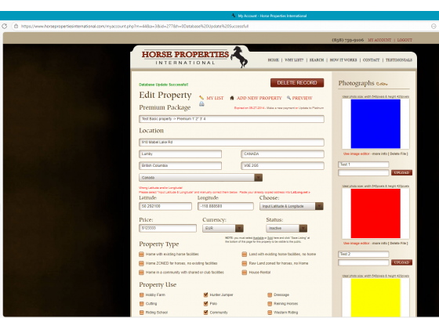The width and height of the screenshot is (439, 329).
Task: Open the Canada country dropdown
Action: click(201, 178)
